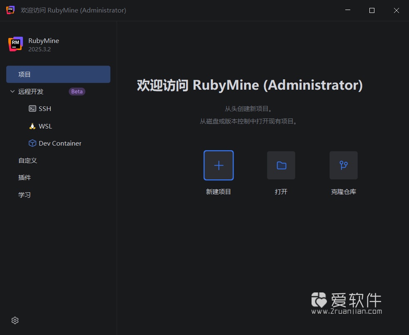Click the 打开 button label

point(281,191)
